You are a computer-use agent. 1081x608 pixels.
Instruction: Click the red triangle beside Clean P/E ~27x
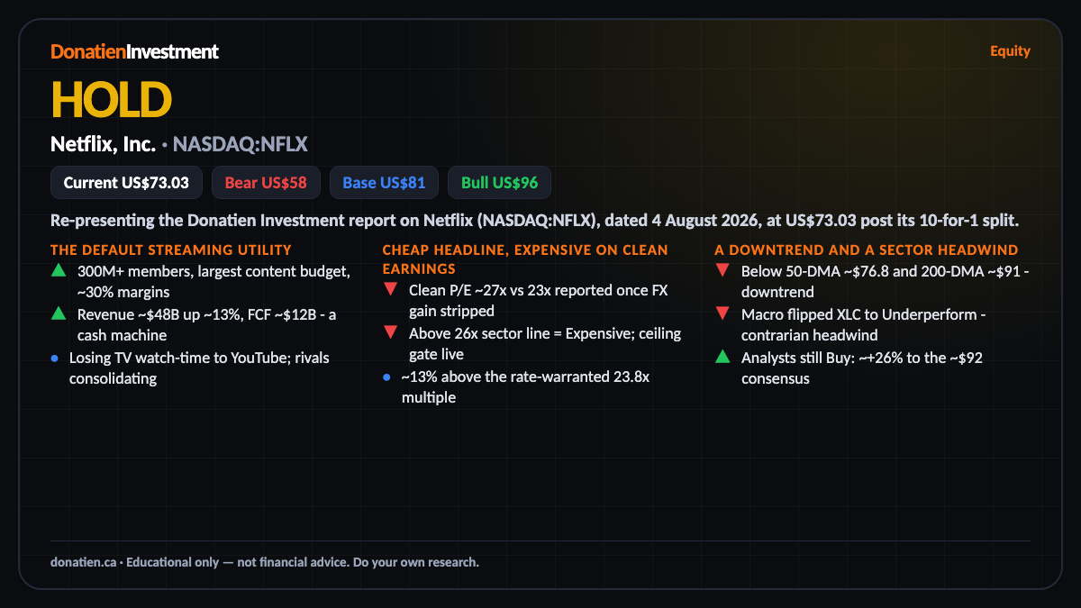(390, 290)
